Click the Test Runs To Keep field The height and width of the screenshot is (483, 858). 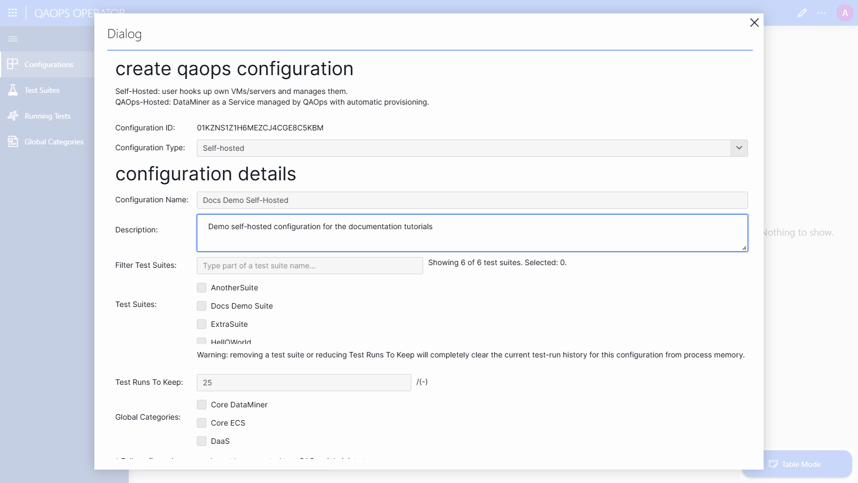point(304,383)
